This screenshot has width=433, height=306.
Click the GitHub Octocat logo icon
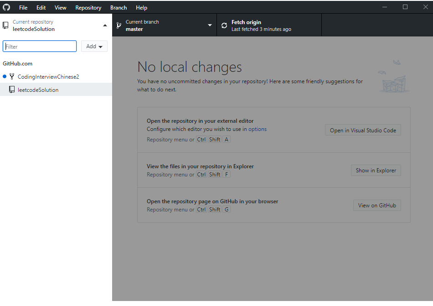click(6, 7)
